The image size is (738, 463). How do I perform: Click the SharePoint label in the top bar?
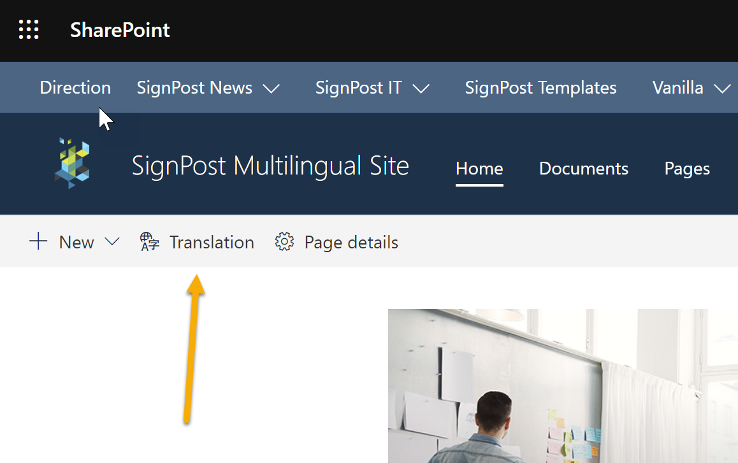click(x=119, y=29)
